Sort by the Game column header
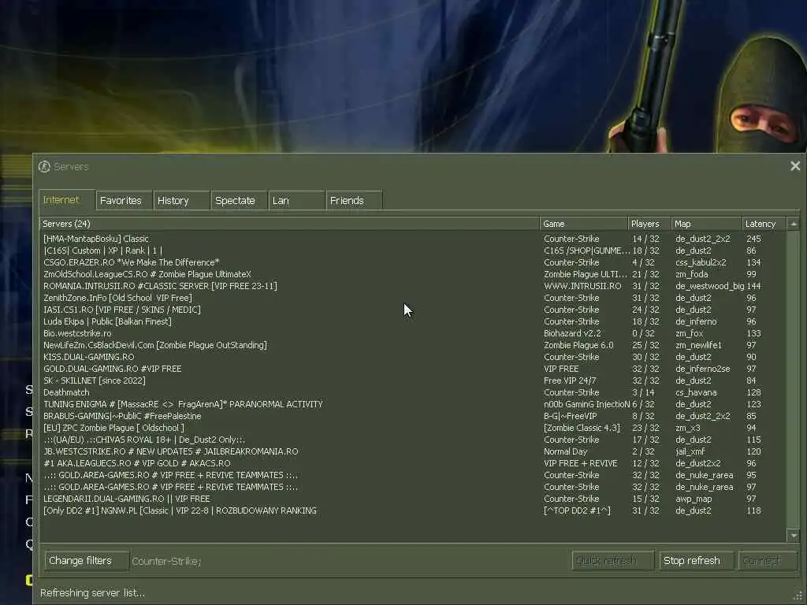807x605 pixels. 584,224
